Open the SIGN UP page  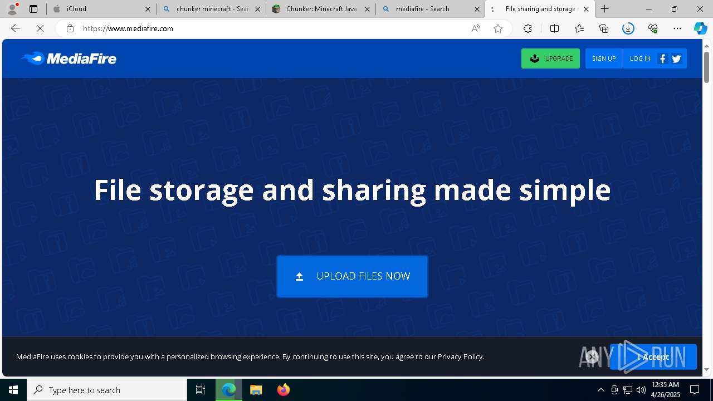[x=604, y=58]
